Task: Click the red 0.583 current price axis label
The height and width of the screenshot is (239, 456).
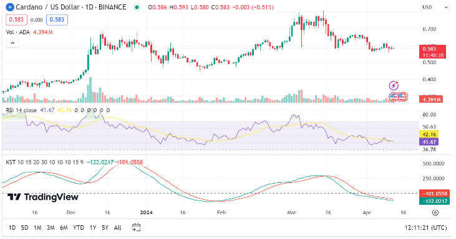Action: click(x=432, y=52)
